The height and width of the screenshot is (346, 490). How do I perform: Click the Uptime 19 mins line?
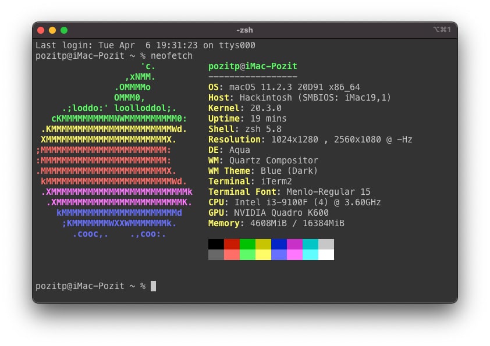(x=247, y=119)
